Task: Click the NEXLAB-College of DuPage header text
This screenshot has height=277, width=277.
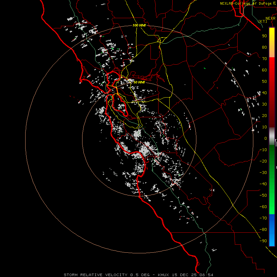Action: (x=248, y=3)
